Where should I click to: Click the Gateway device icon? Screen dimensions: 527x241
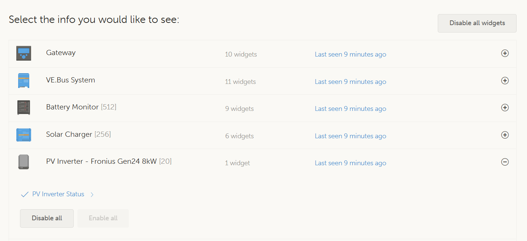pyautogui.click(x=24, y=53)
